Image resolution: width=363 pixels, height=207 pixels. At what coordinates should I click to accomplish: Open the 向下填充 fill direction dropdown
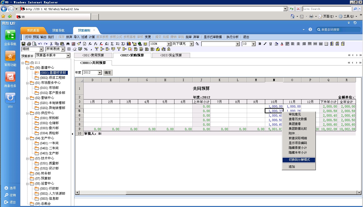(191, 44)
